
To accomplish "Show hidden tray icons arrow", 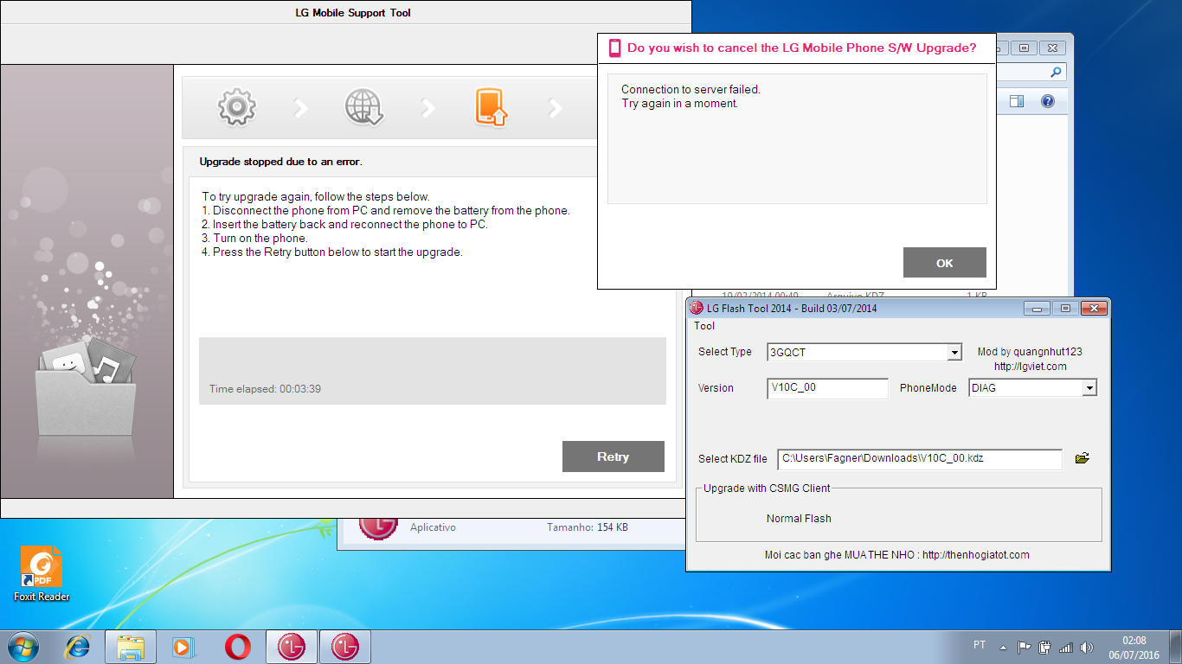I will click(x=1004, y=647).
